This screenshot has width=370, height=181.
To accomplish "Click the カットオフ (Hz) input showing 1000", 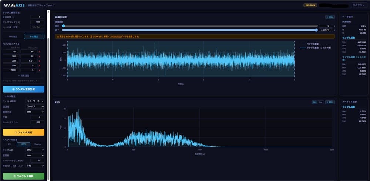I will 37,122.
